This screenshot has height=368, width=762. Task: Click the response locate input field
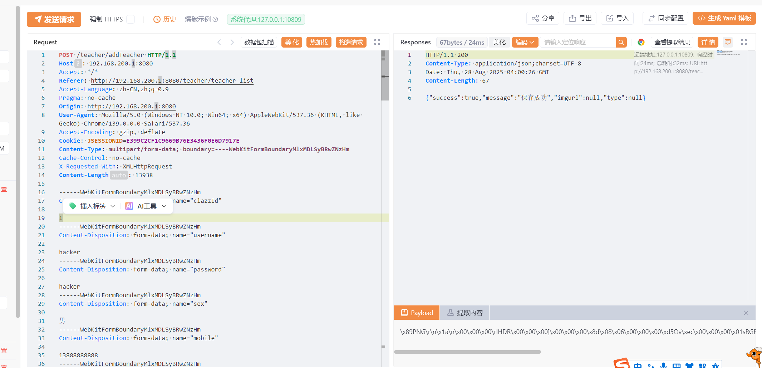[578, 42]
